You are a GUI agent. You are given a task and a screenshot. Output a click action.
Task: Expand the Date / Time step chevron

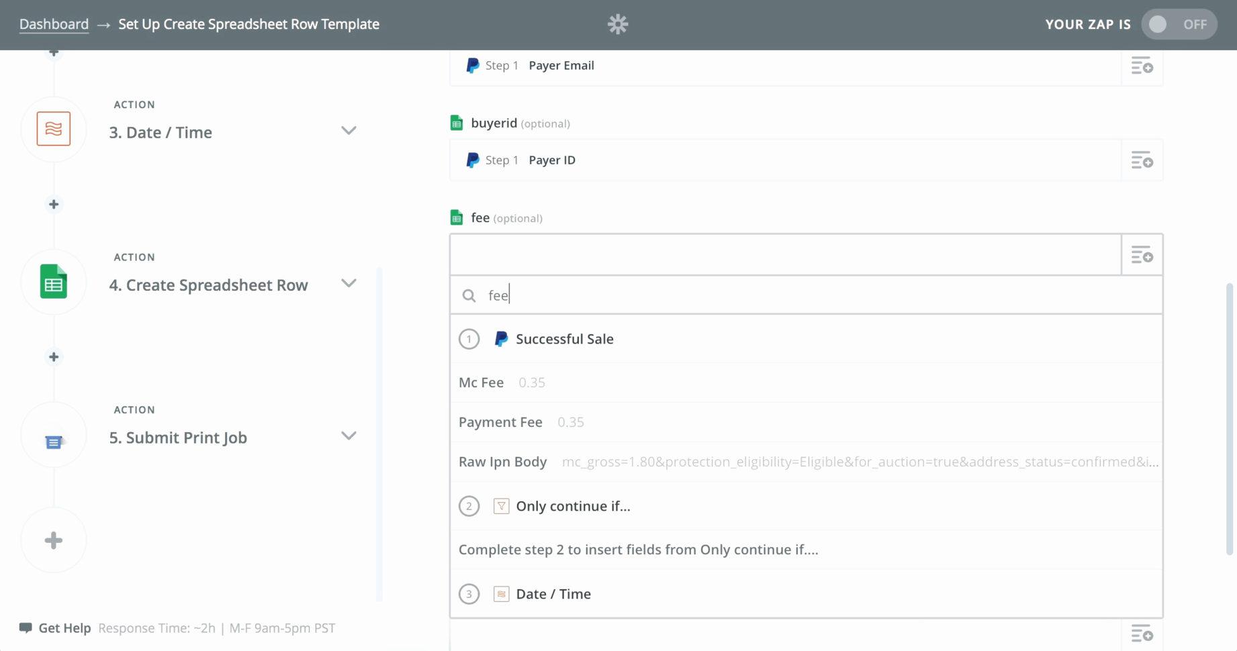pyautogui.click(x=349, y=130)
